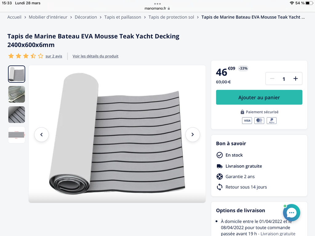Show previous product image arrow
The image size is (315, 236).
click(42, 135)
